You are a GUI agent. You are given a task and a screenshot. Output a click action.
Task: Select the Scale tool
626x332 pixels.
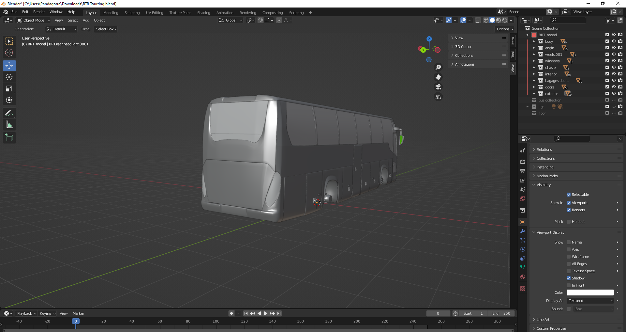click(9, 89)
